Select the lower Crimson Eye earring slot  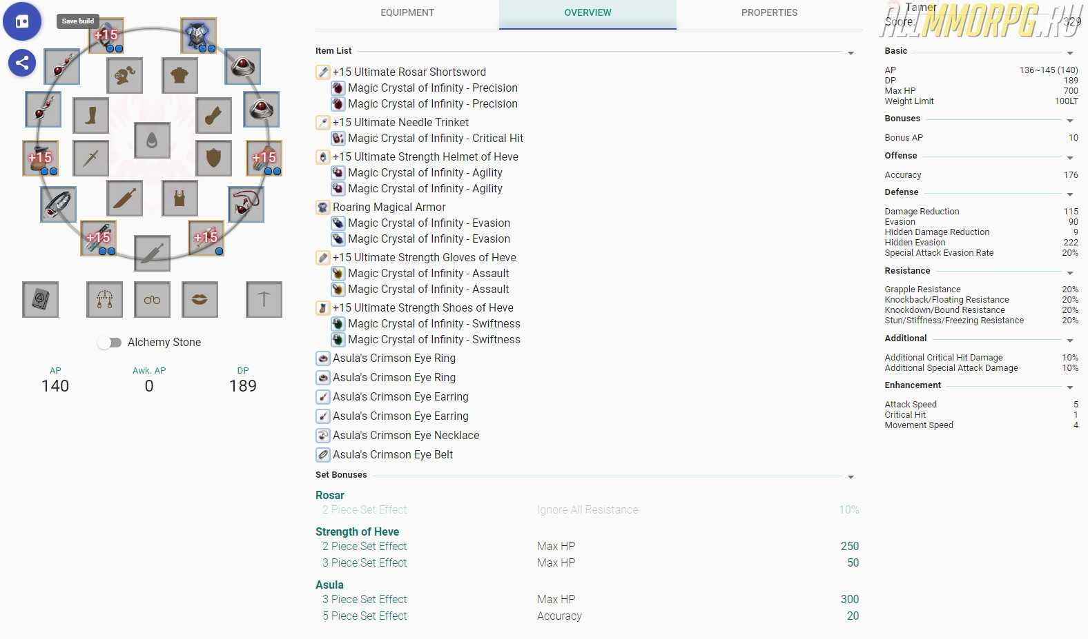click(x=43, y=109)
